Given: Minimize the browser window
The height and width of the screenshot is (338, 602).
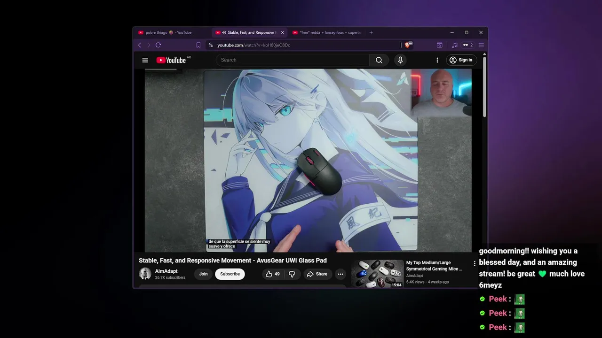Looking at the screenshot, I should coord(452,32).
